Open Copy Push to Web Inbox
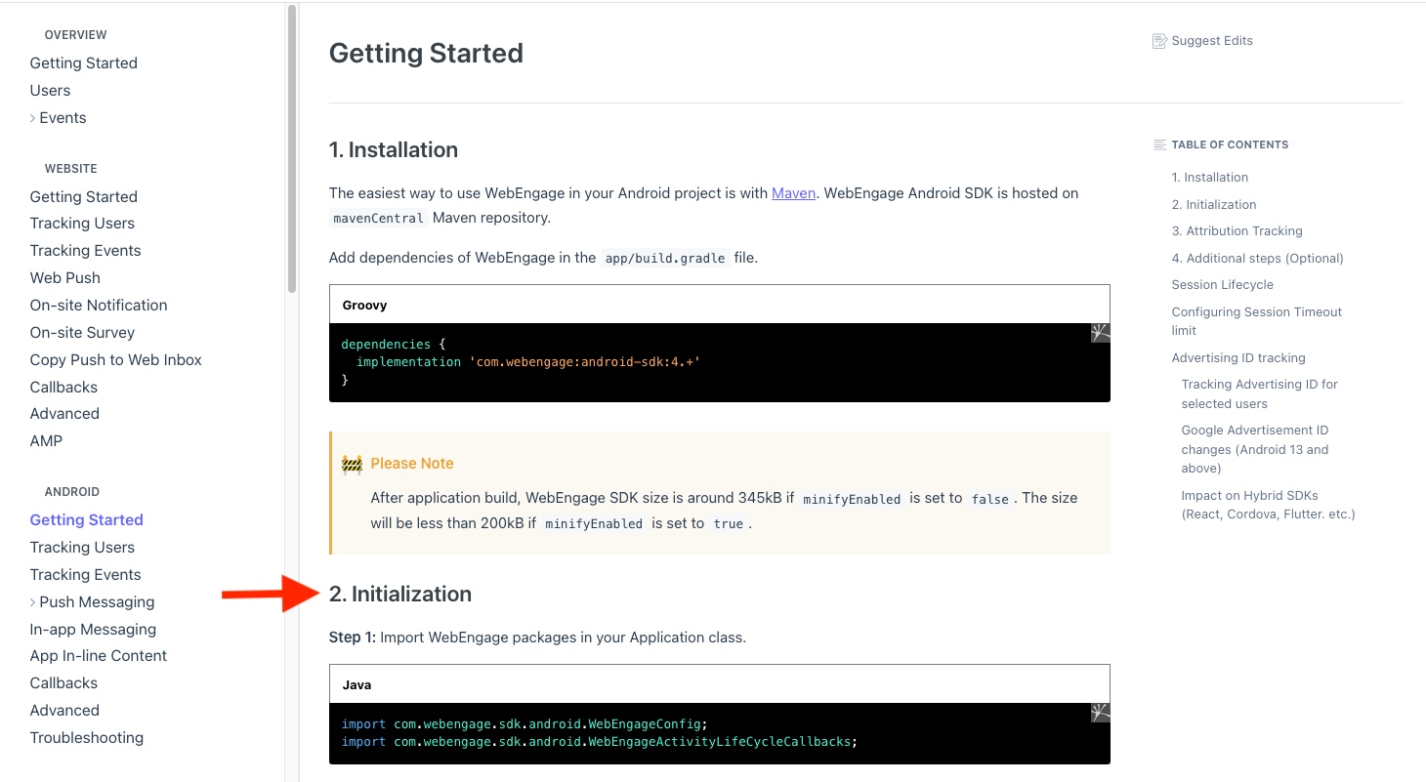Viewport: 1426px width, 782px height. tap(116, 360)
